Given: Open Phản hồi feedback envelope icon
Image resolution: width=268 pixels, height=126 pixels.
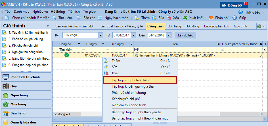Looking at the screenshot, I should point(211,18).
